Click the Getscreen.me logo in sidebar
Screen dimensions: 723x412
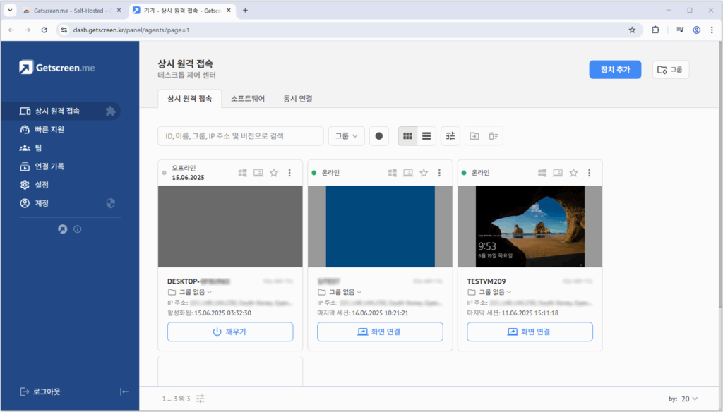click(57, 67)
